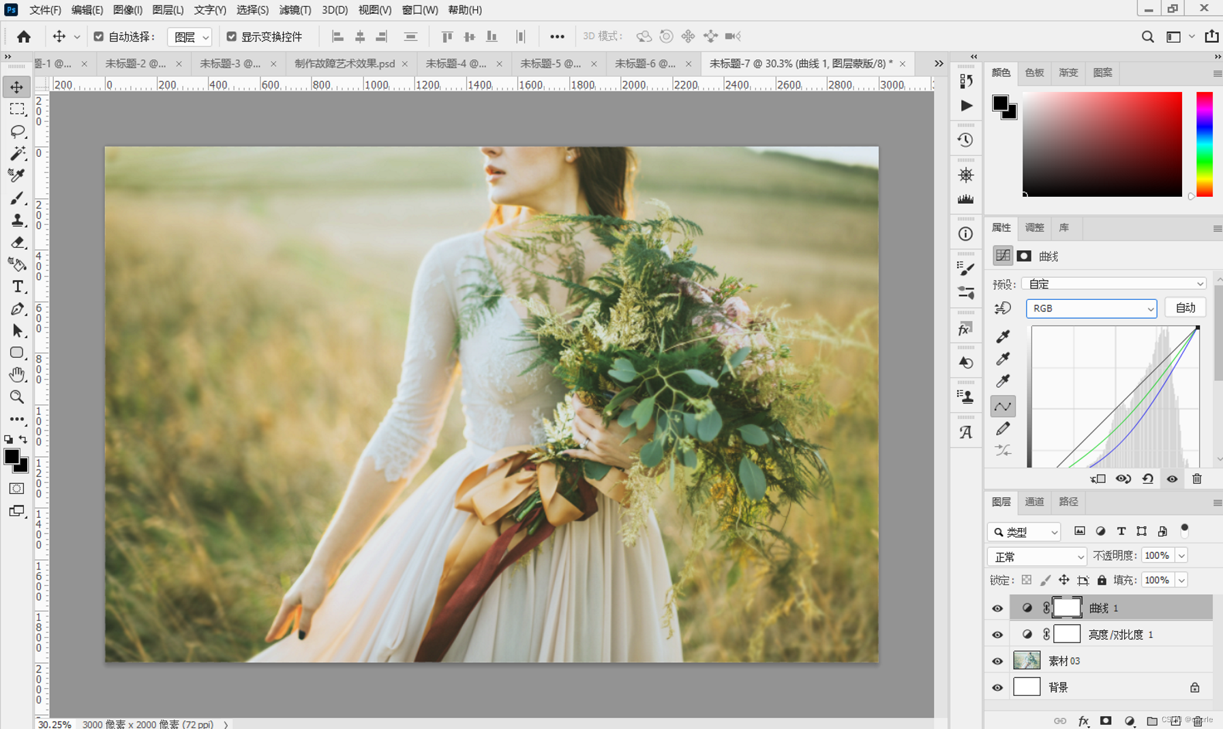This screenshot has width=1223, height=729.
Task: Open the 图层(L) menu
Action: [168, 10]
